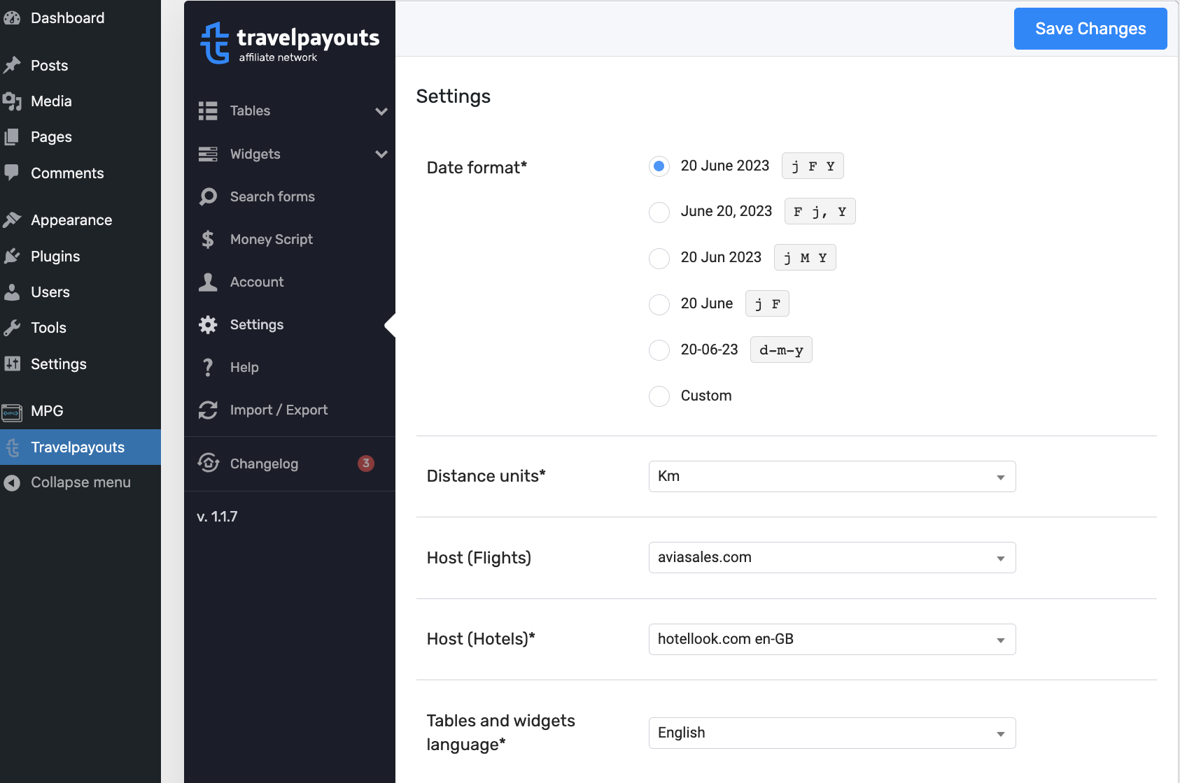Open Search forms via the magnifier icon
This screenshot has height=783, width=1180.
208,196
